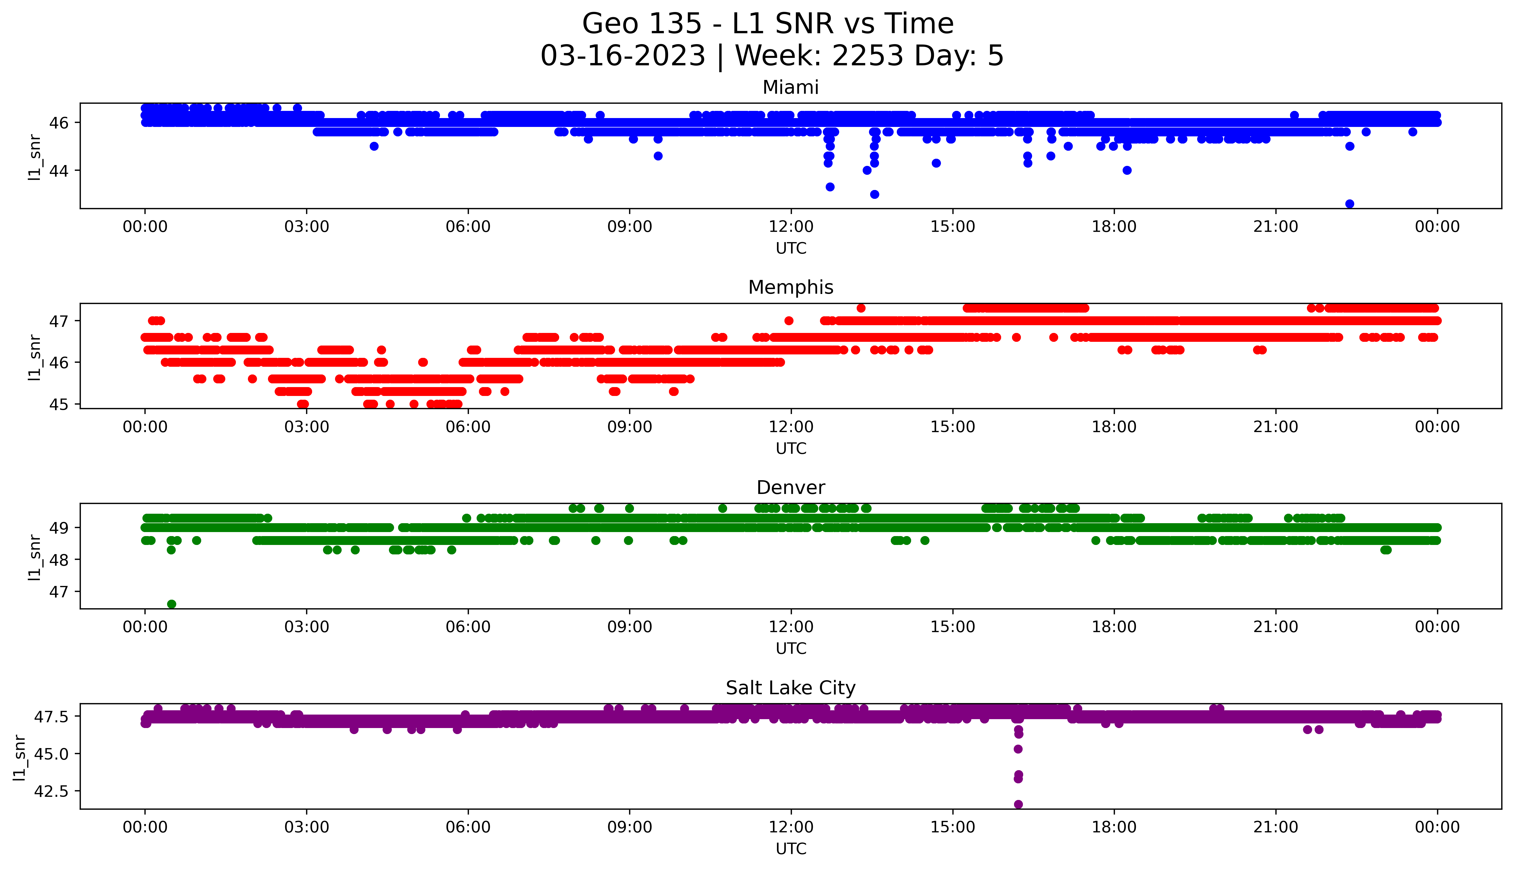Viewport: 1513px width, 869px height.
Task: Click the UTC axis label under Denver plot
Action: point(791,648)
